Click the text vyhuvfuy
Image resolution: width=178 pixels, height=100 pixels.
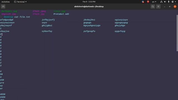point(47,31)
